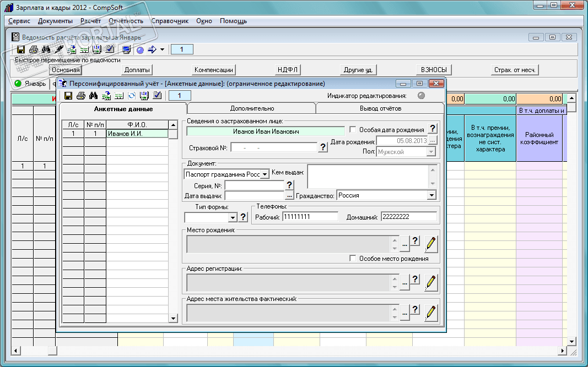Click the question mark beside Серия, № field

(289, 185)
